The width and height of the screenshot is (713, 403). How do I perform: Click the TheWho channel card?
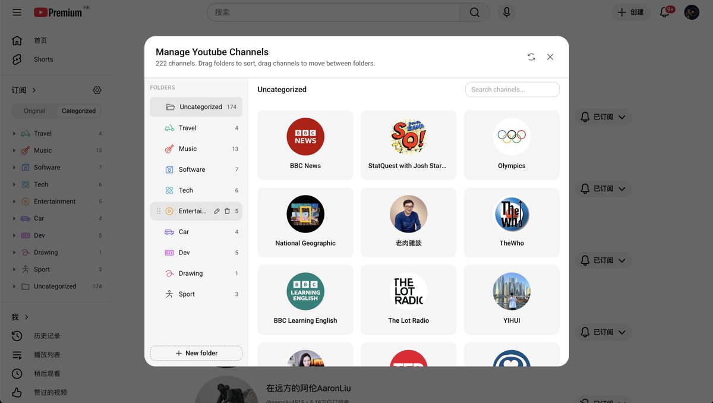pos(512,222)
